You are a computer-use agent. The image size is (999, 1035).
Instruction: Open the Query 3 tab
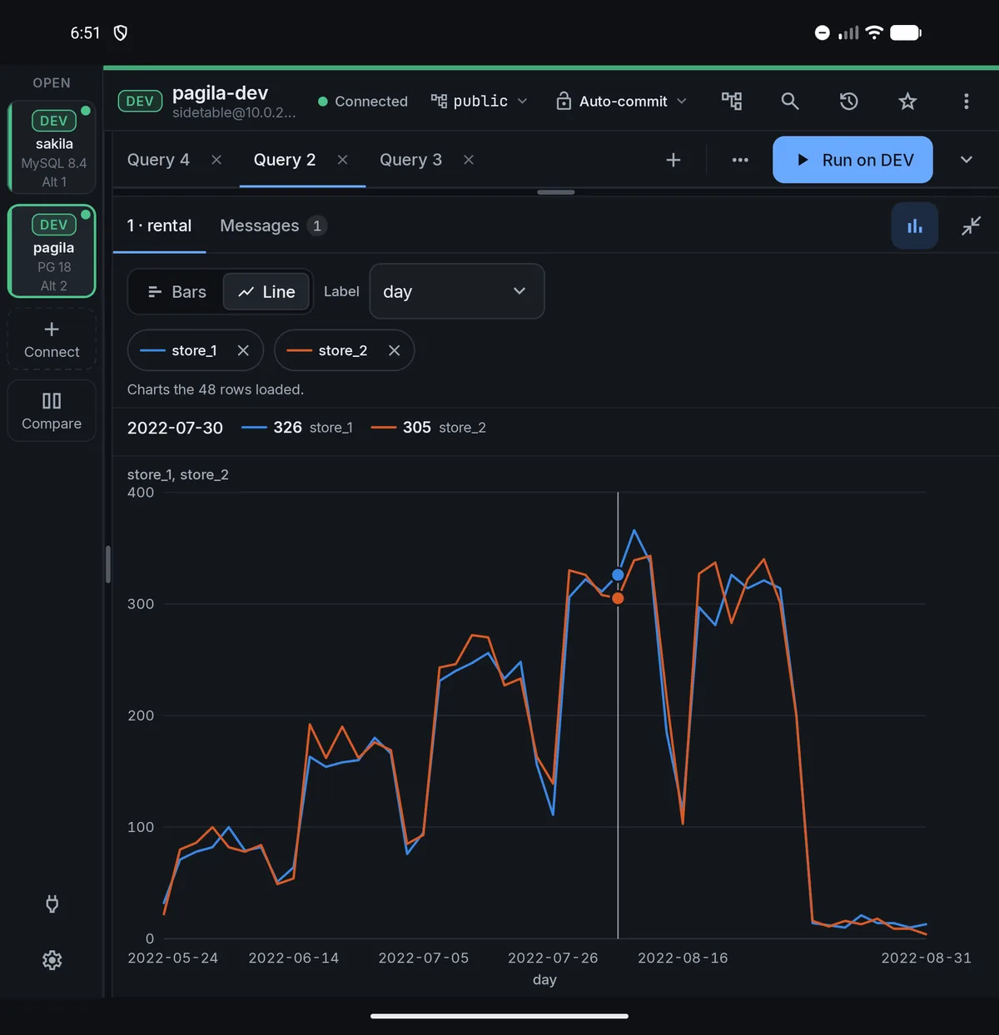410,160
